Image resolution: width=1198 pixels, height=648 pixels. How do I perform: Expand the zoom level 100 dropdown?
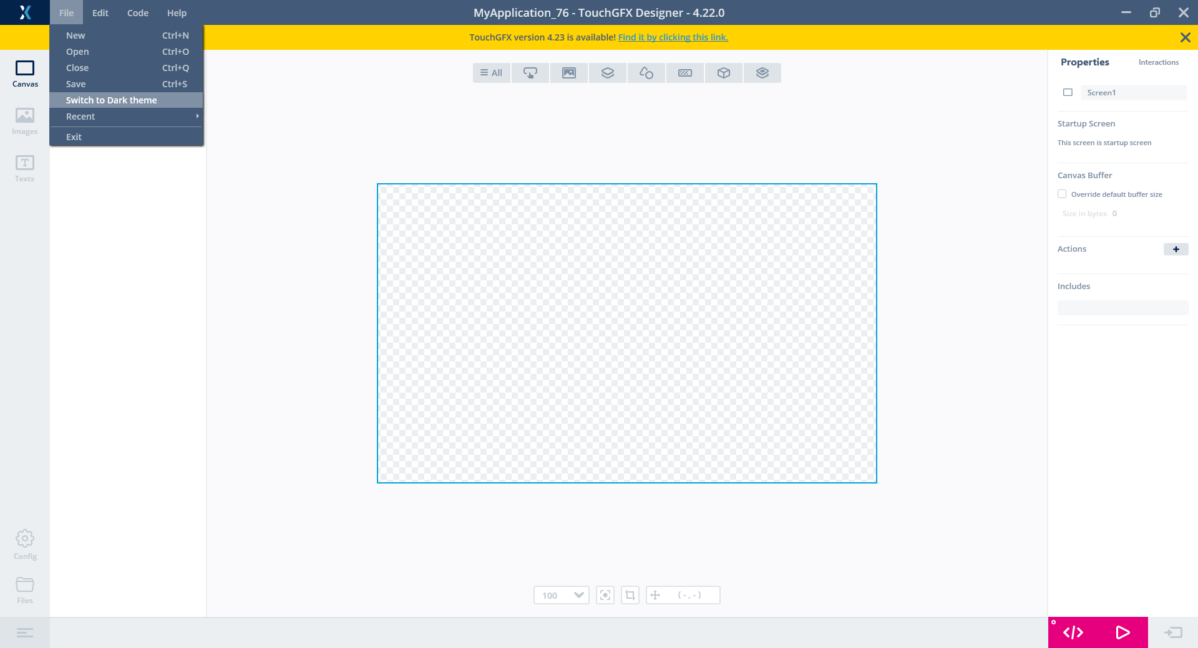tap(578, 595)
